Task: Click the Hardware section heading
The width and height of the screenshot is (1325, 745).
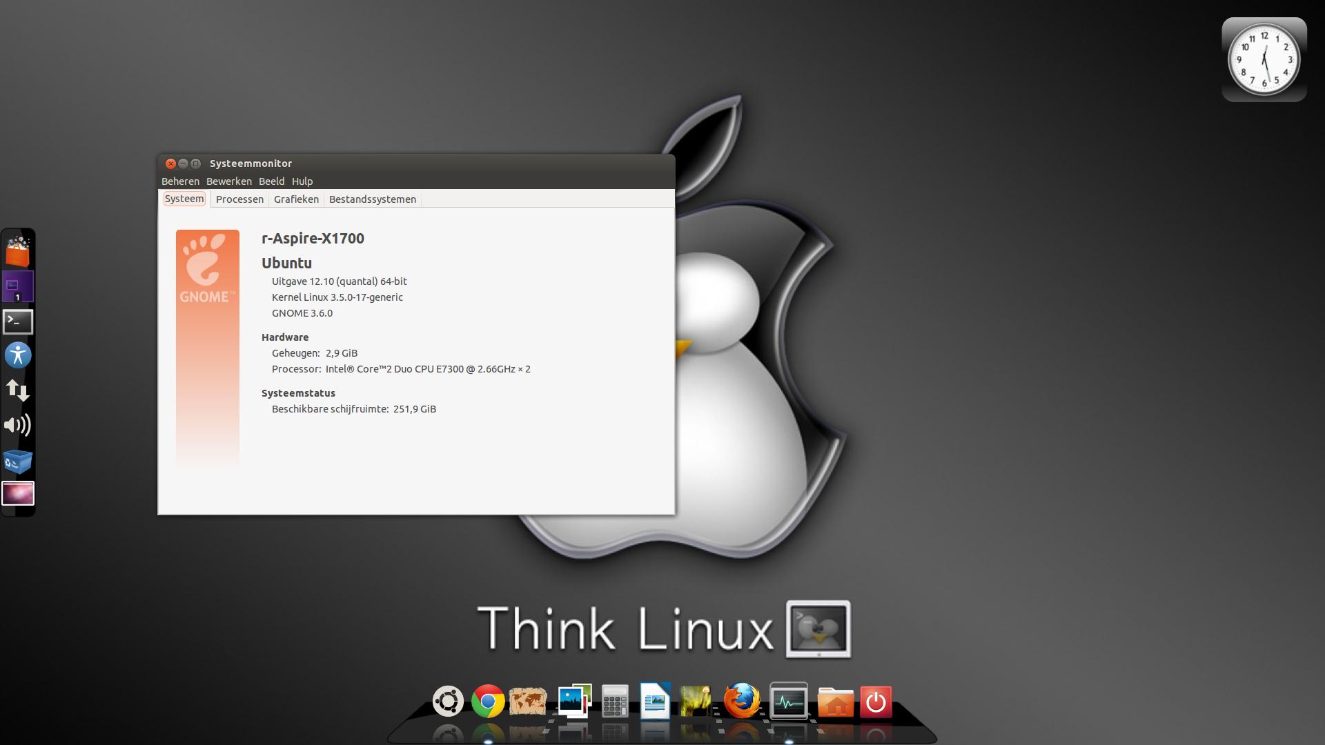Action: point(285,337)
